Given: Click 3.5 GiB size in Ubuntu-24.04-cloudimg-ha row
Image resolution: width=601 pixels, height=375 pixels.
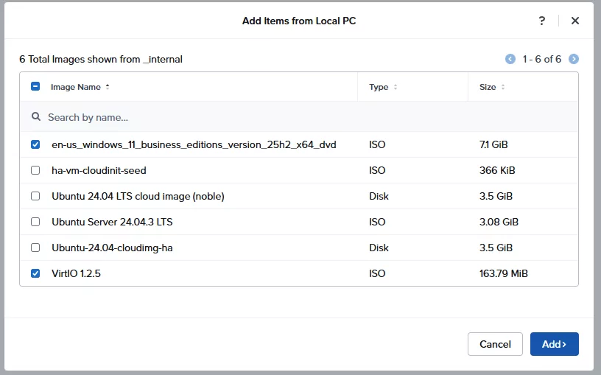Looking at the screenshot, I should [496, 248].
